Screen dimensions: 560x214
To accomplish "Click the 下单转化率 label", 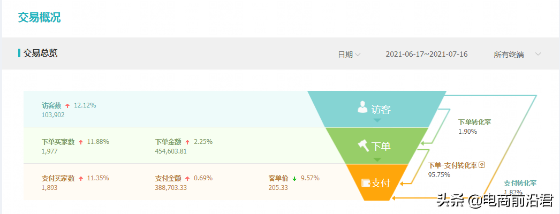I will click(474, 122).
